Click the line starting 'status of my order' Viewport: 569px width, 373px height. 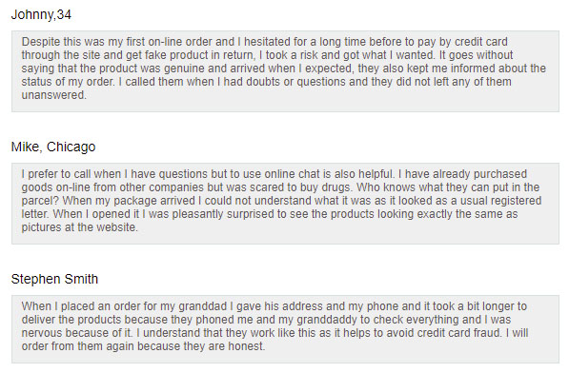click(266, 82)
